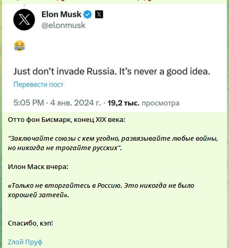The height and width of the screenshot is (248, 229).
Task: Click the italic Bismarck quote text
Action: click(x=113, y=143)
